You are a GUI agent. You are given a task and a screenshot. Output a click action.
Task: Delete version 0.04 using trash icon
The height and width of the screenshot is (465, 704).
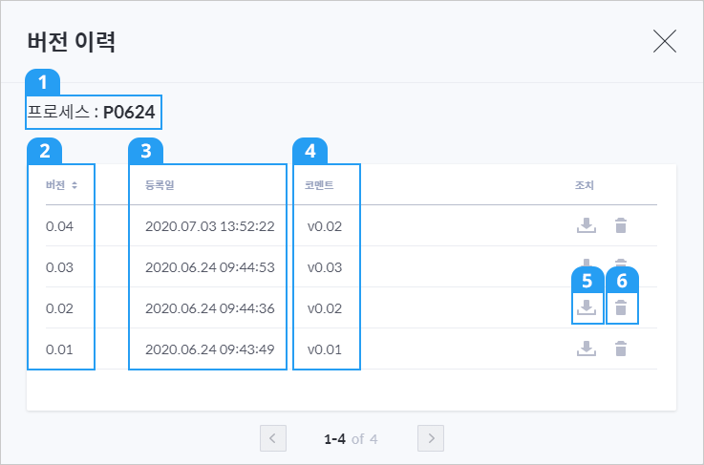point(621,225)
